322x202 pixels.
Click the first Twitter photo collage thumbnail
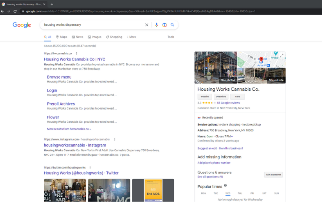pos(65,190)
